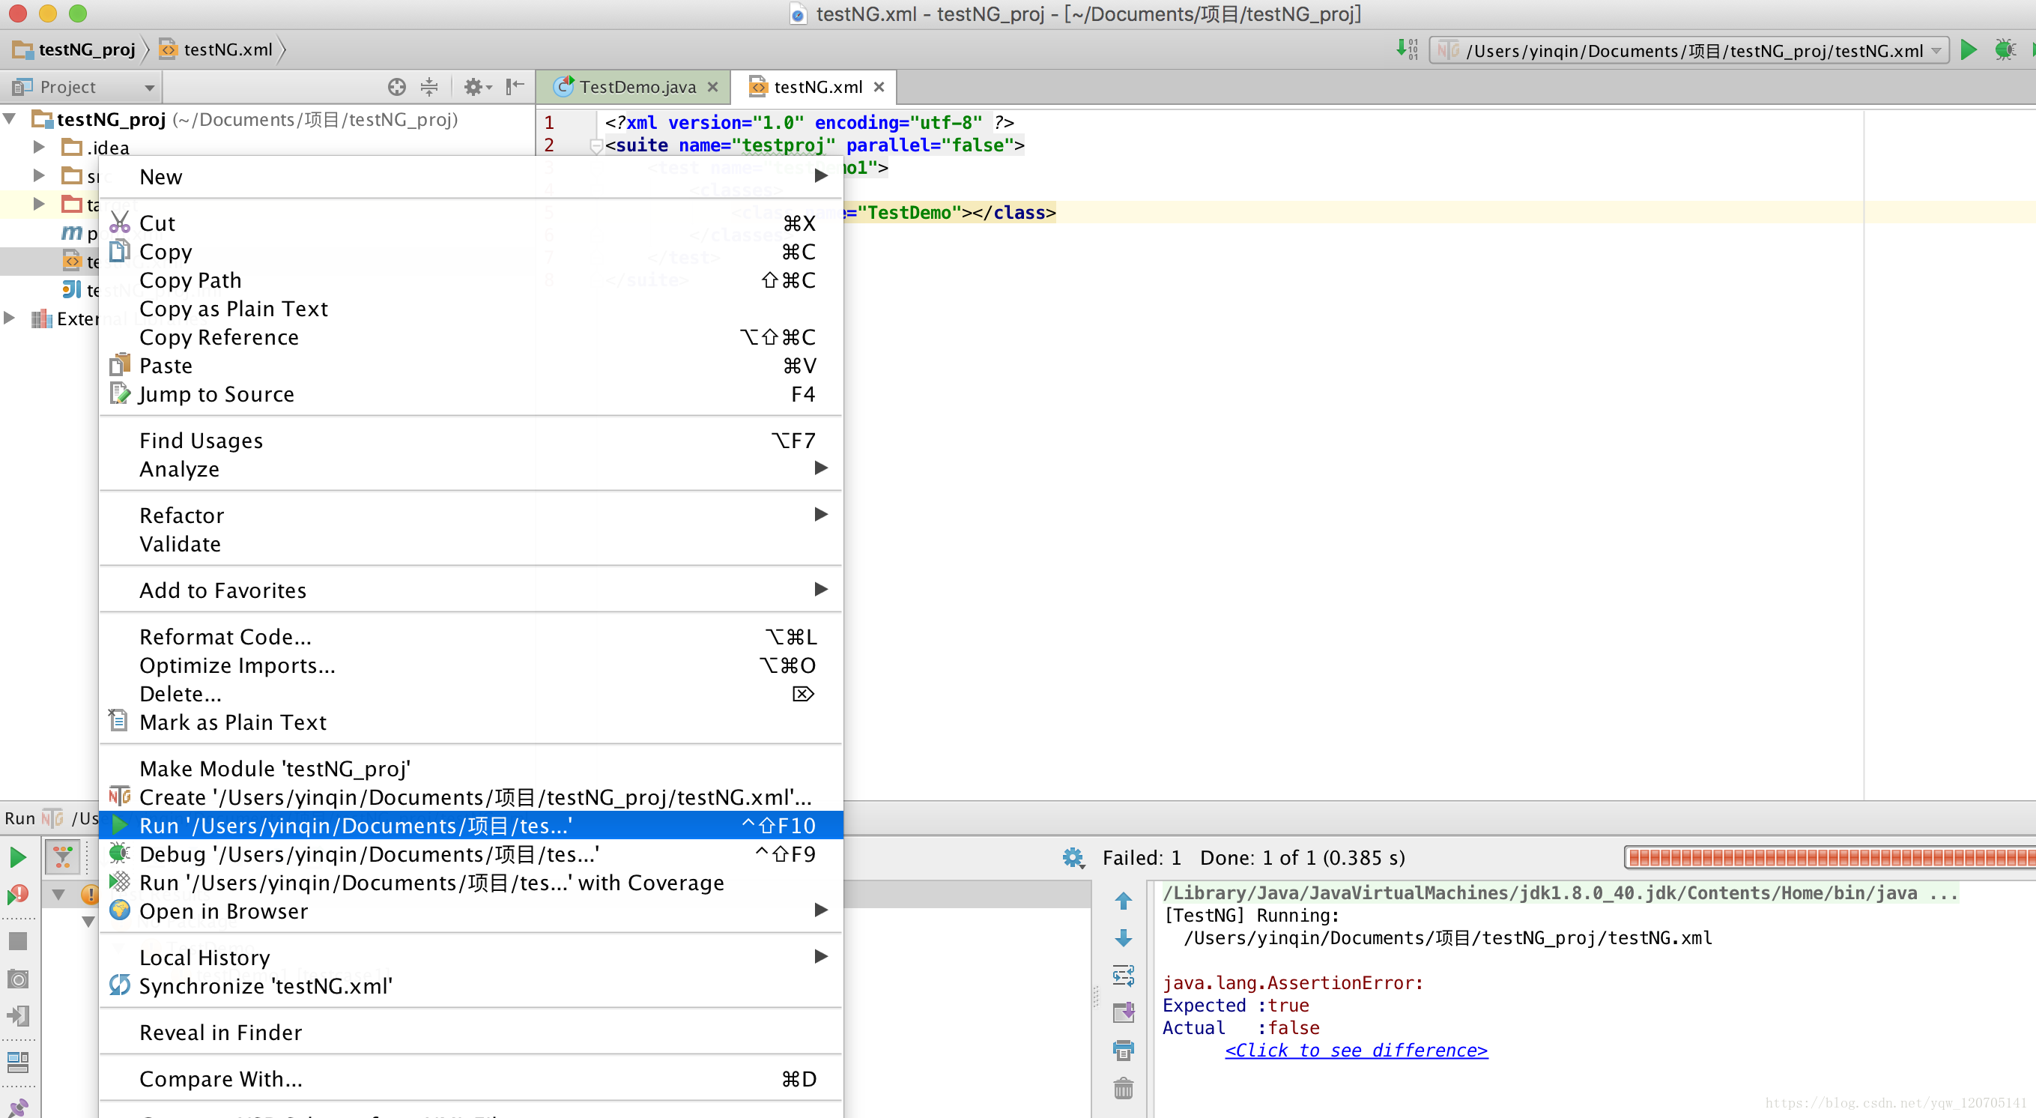Choose Debug testNG.xml from context menu
The height and width of the screenshot is (1118, 2036).
coord(471,854)
